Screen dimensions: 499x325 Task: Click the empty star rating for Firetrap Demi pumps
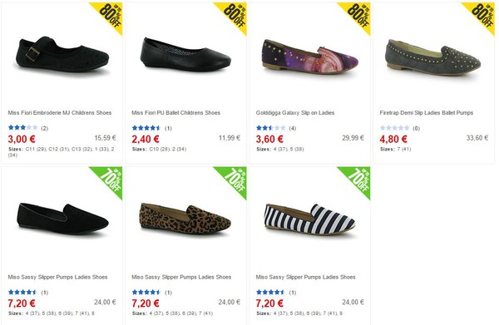(x=394, y=128)
